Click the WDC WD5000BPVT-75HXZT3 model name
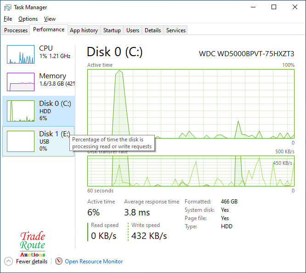The image size is (306, 273). click(246, 54)
